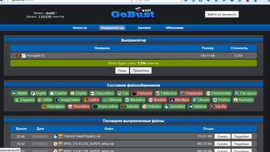Click the Выйти из аккаунта button
Image resolution: width=270 pixels, height=152 pixels.
[222, 14]
